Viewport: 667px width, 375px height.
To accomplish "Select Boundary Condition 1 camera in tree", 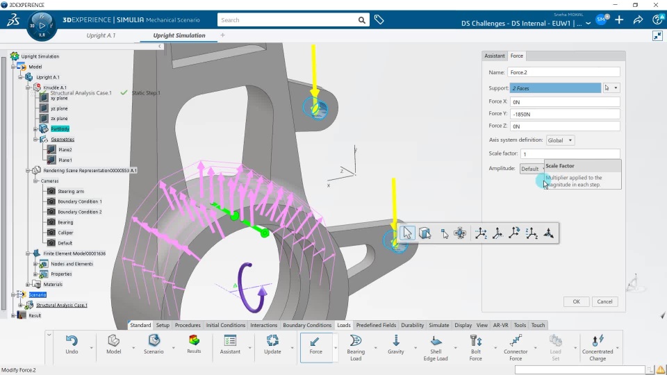I will (79, 201).
